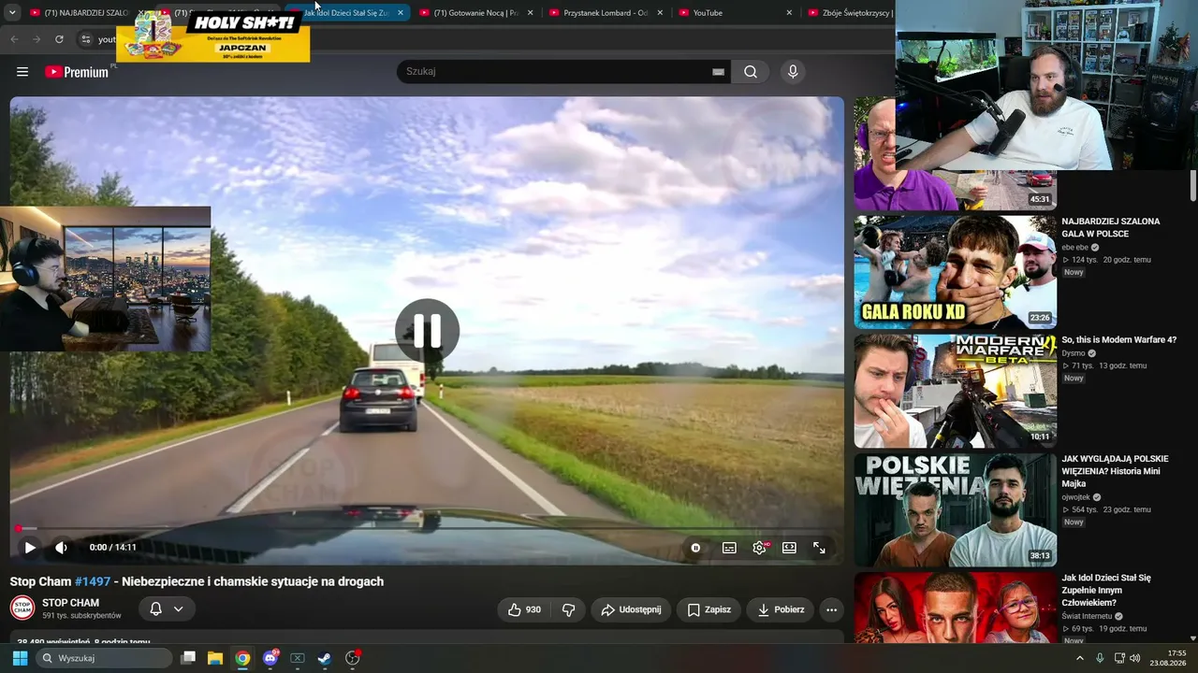Go back with the browser back arrow
This screenshot has width=1198, height=673.
pyautogui.click(x=14, y=39)
